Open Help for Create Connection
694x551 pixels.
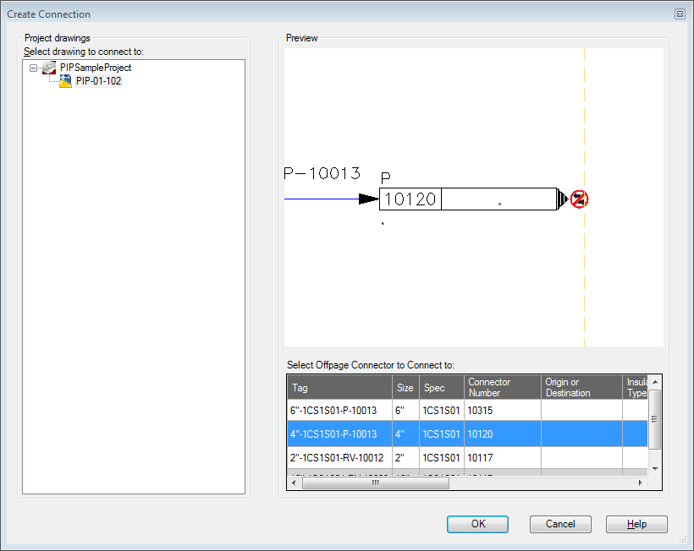click(x=636, y=524)
